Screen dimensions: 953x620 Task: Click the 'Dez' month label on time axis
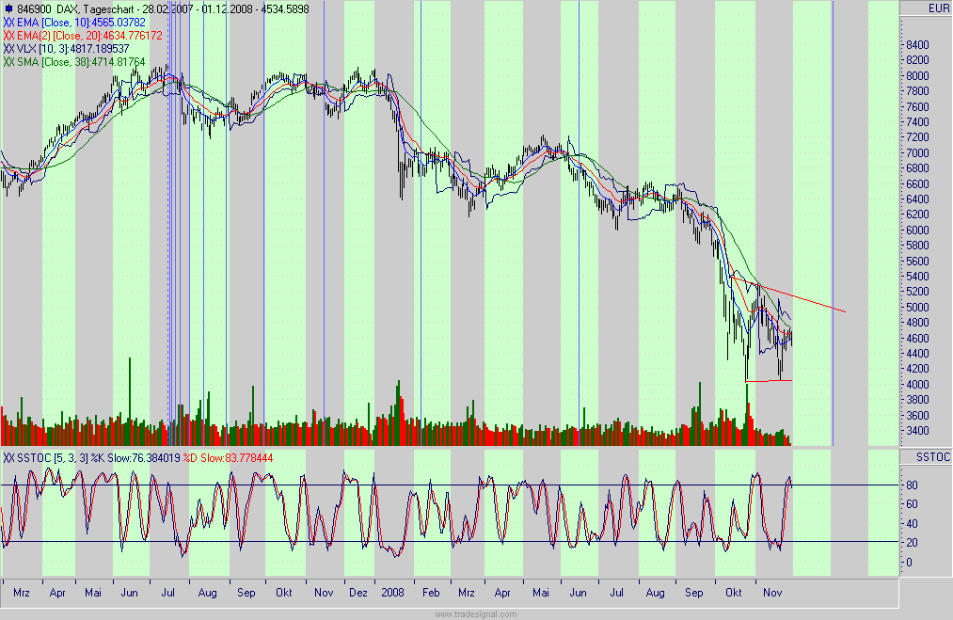pos(358,593)
